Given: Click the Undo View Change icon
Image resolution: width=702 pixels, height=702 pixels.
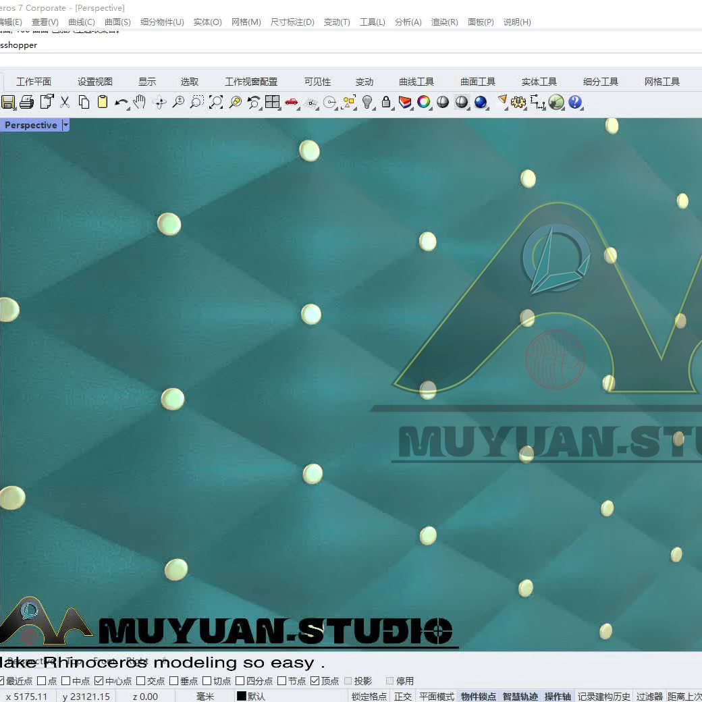Looking at the screenshot, I should pos(254,102).
